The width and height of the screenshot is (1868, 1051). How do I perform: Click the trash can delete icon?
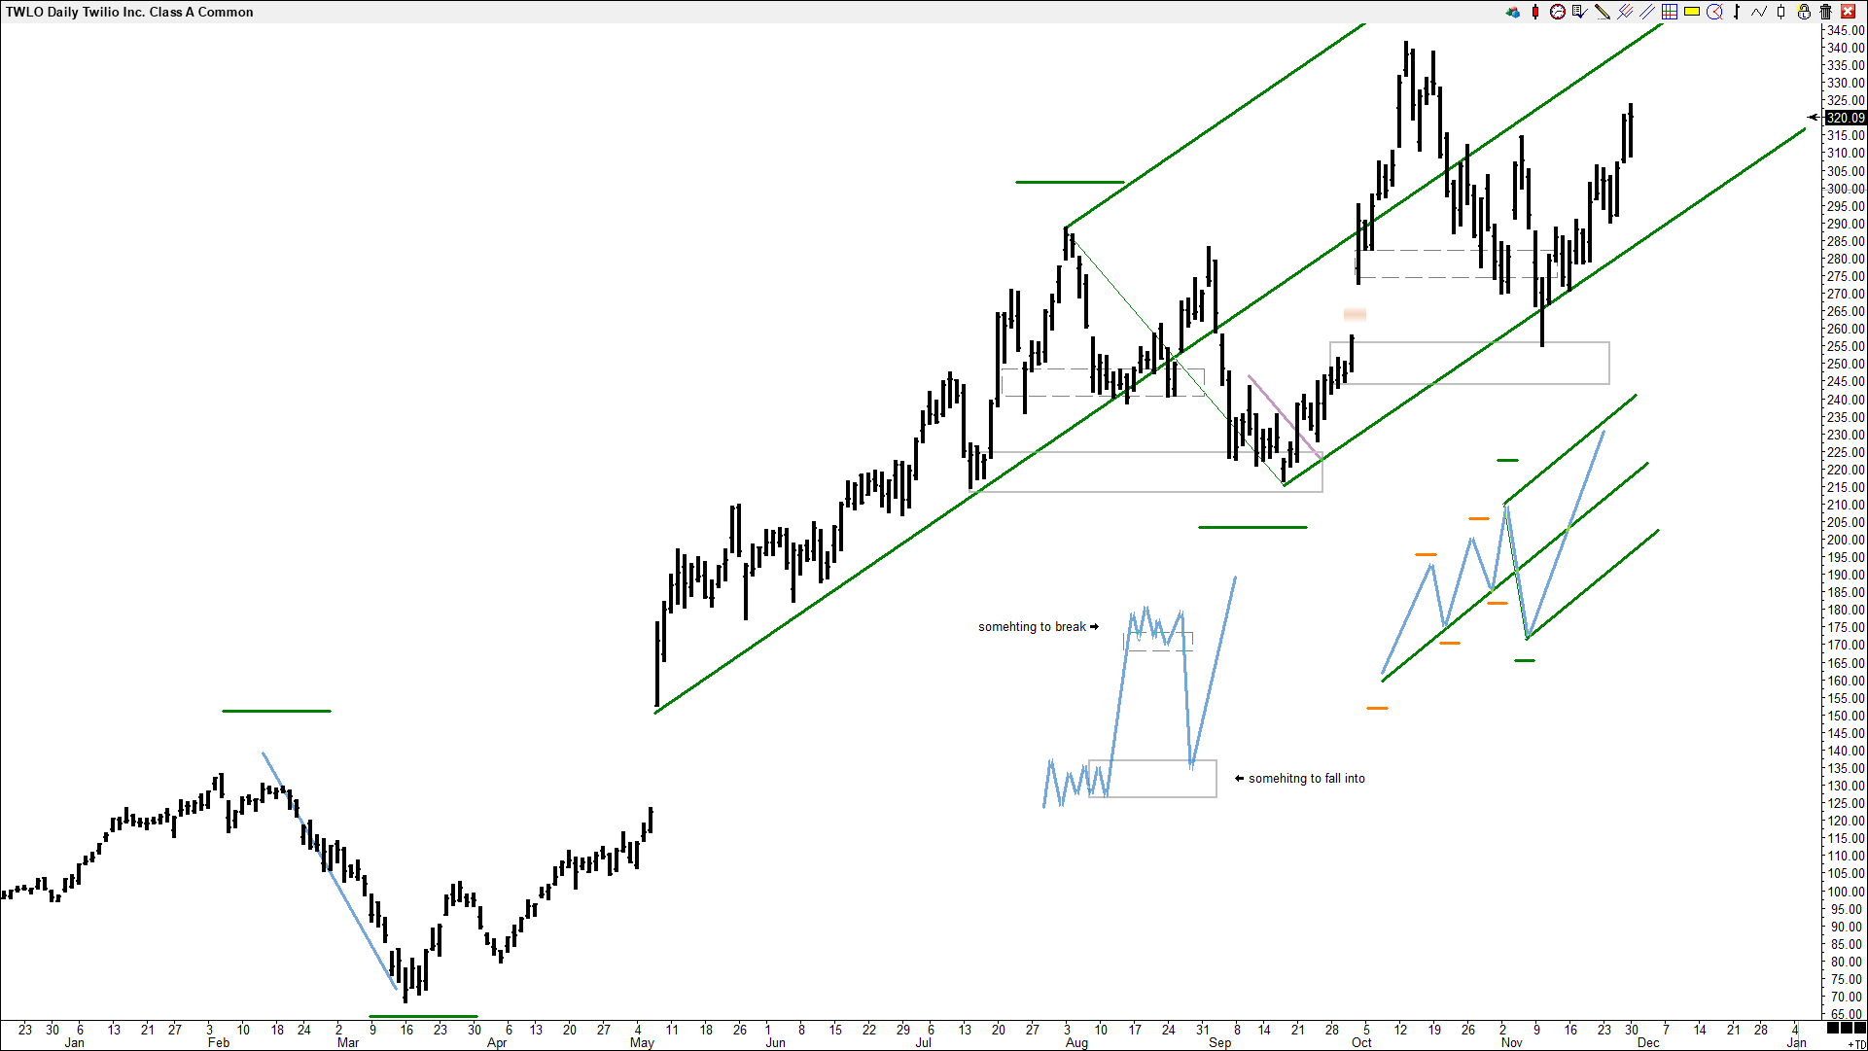pyautogui.click(x=1825, y=12)
